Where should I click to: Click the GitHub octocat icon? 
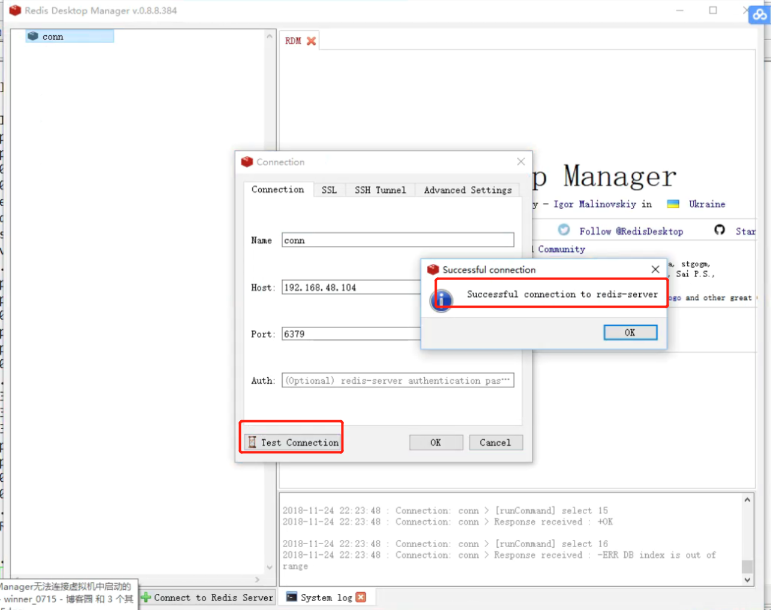(x=719, y=230)
